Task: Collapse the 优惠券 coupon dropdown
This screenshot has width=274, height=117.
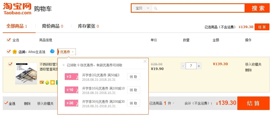Action: 67,52
